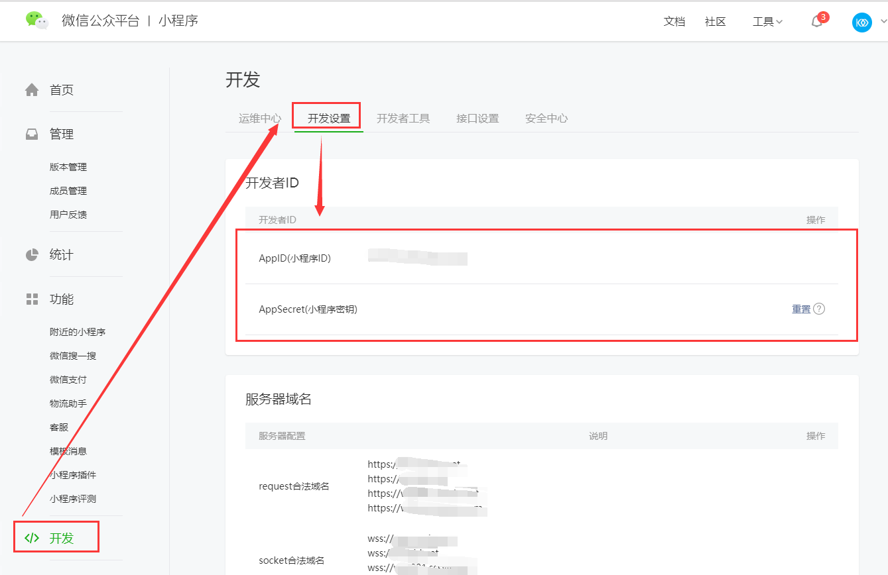Open the notification bell icon
888x575 pixels.
[x=817, y=22]
